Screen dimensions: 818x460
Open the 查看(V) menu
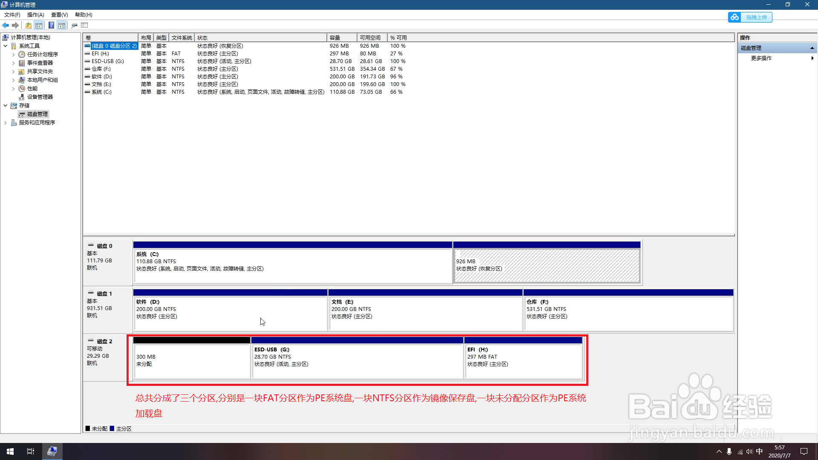(x=59, y=15)
